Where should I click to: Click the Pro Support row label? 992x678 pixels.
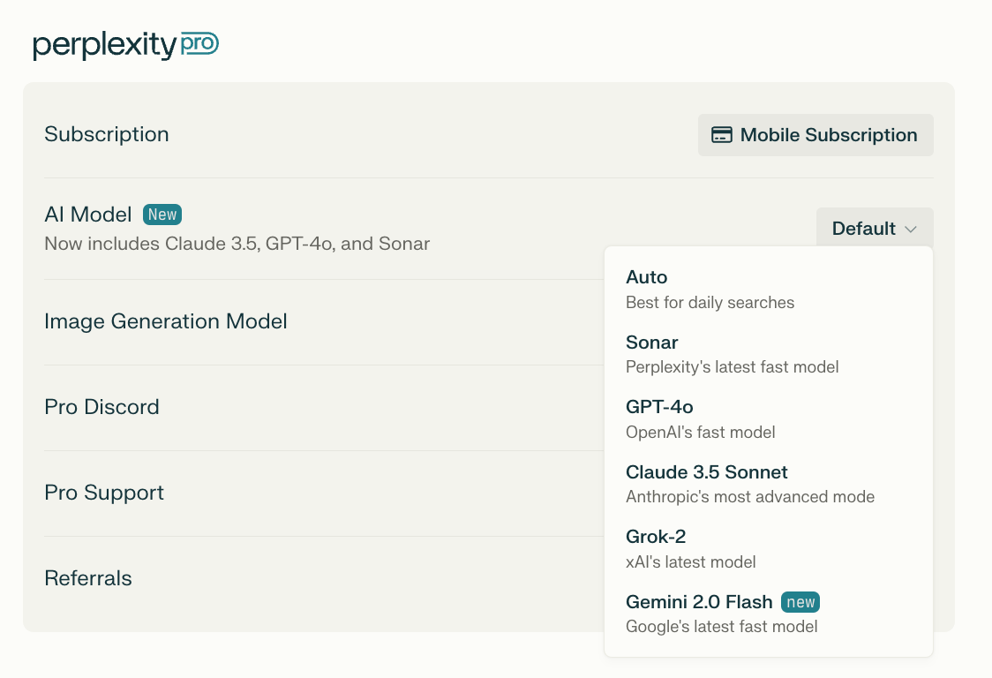tap(104, 493)
